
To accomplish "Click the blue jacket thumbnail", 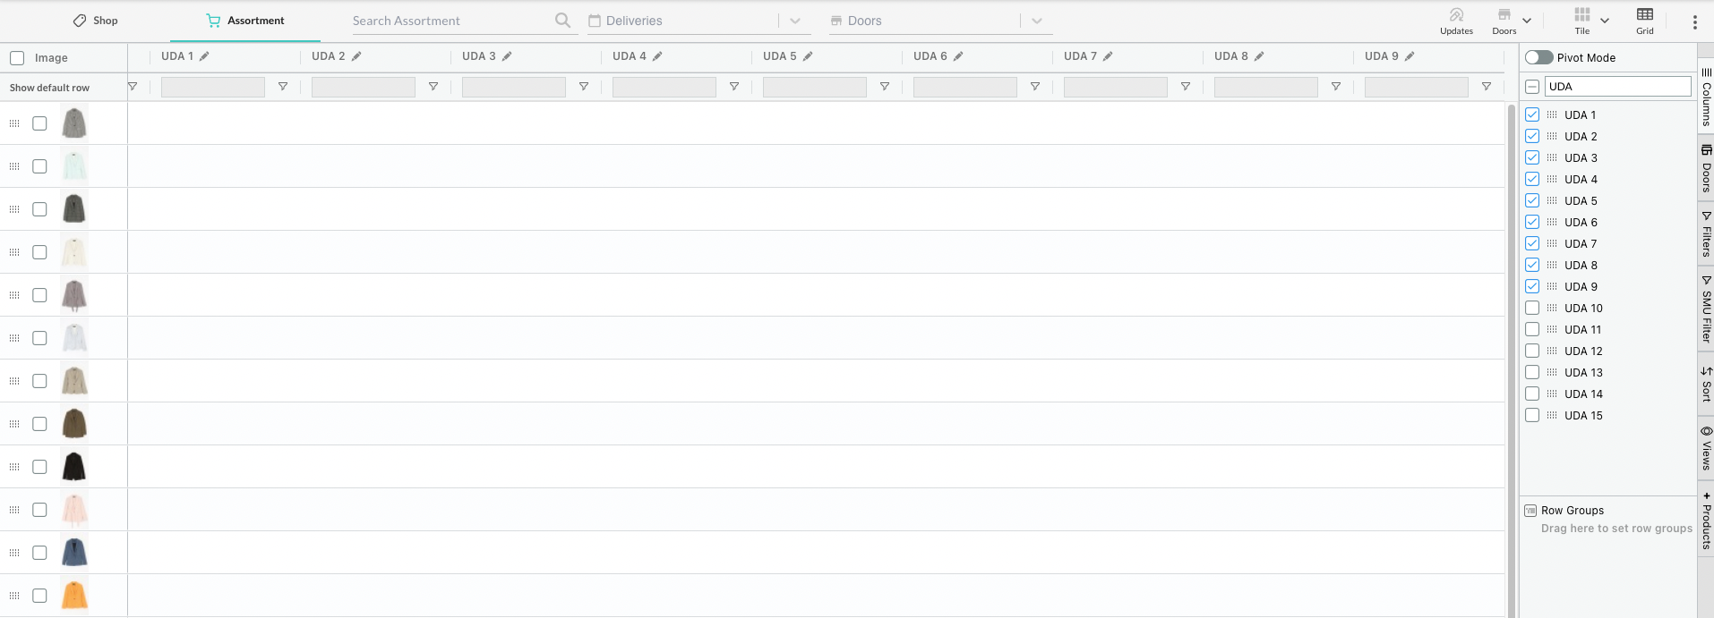I will click(x=74, y=553).
